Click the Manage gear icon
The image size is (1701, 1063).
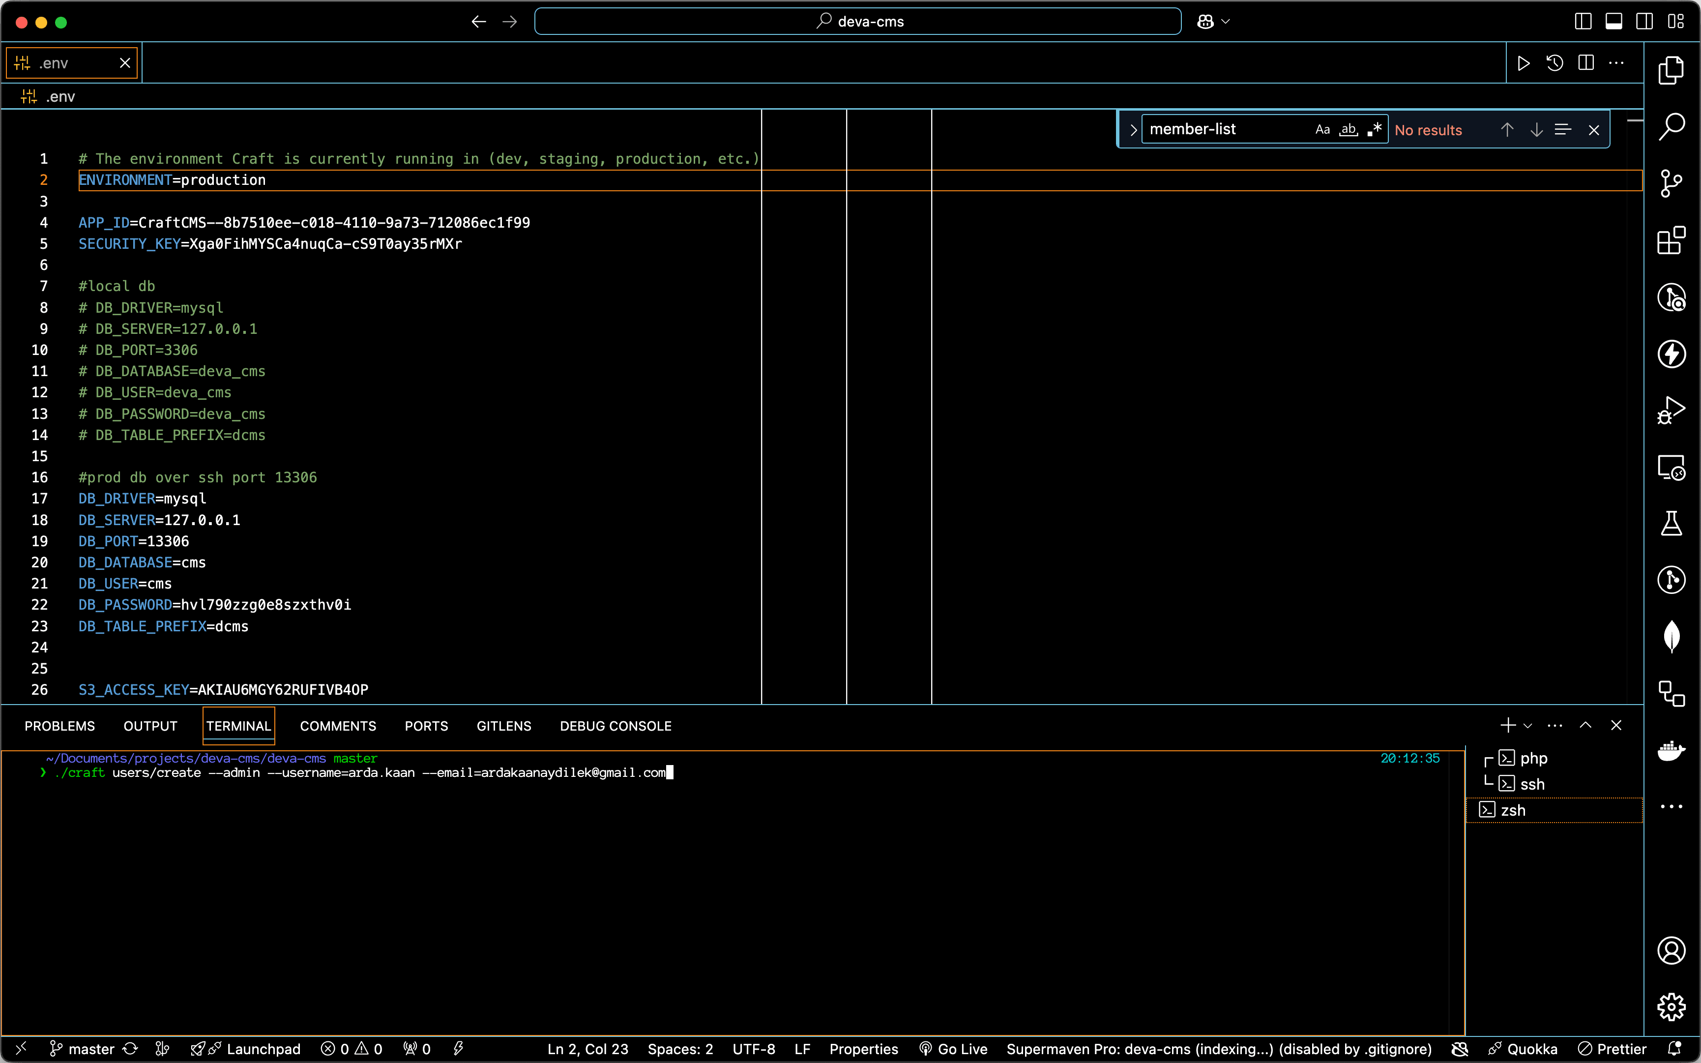pos(1671,1007)
